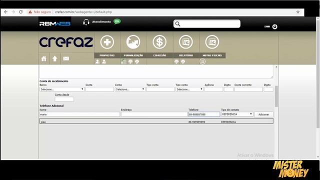Viewport: 320px width, 180px height.
Task: Open the Notas Fiscais circle icon
Action: [x=212, y=42]
